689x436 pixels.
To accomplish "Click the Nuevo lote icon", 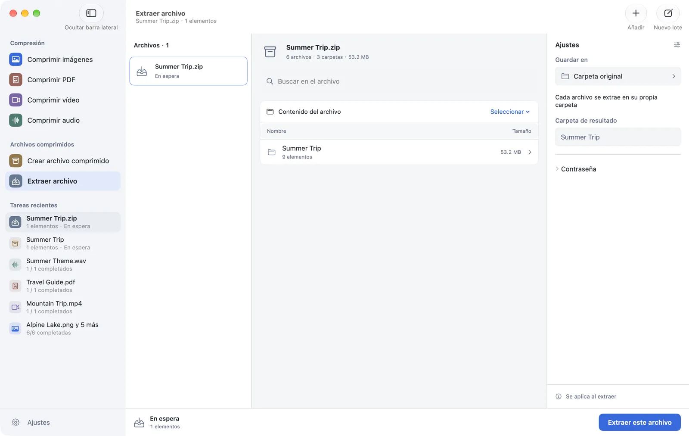I will (668, 13).
